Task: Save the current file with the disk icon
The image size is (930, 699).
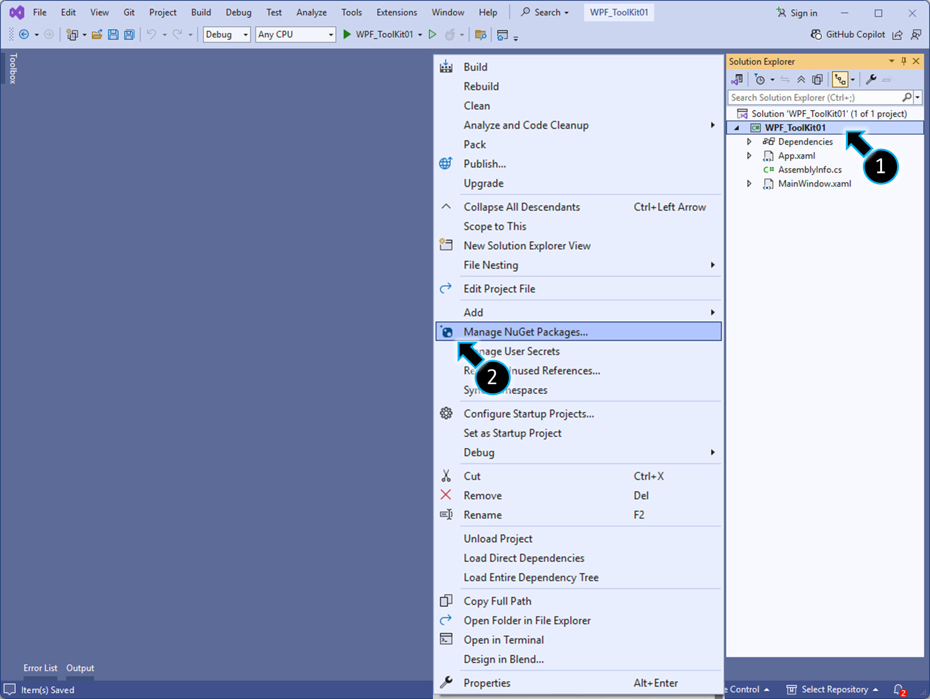Action: 113,35
